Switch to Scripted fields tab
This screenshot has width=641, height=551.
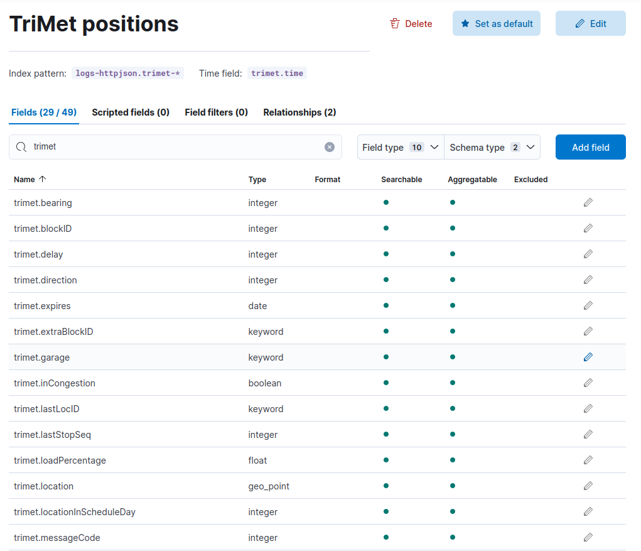click(x=131, y=112)
